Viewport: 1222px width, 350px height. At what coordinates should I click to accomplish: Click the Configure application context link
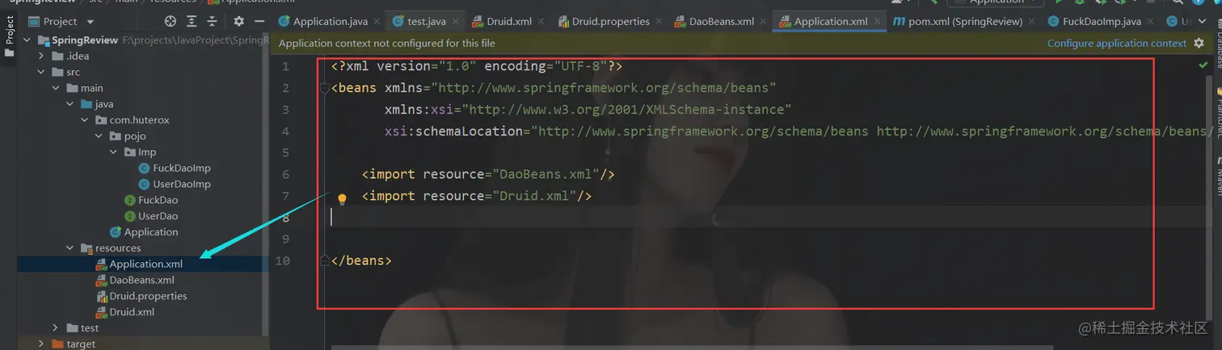pyautogui.click(x=1117, y=44)
